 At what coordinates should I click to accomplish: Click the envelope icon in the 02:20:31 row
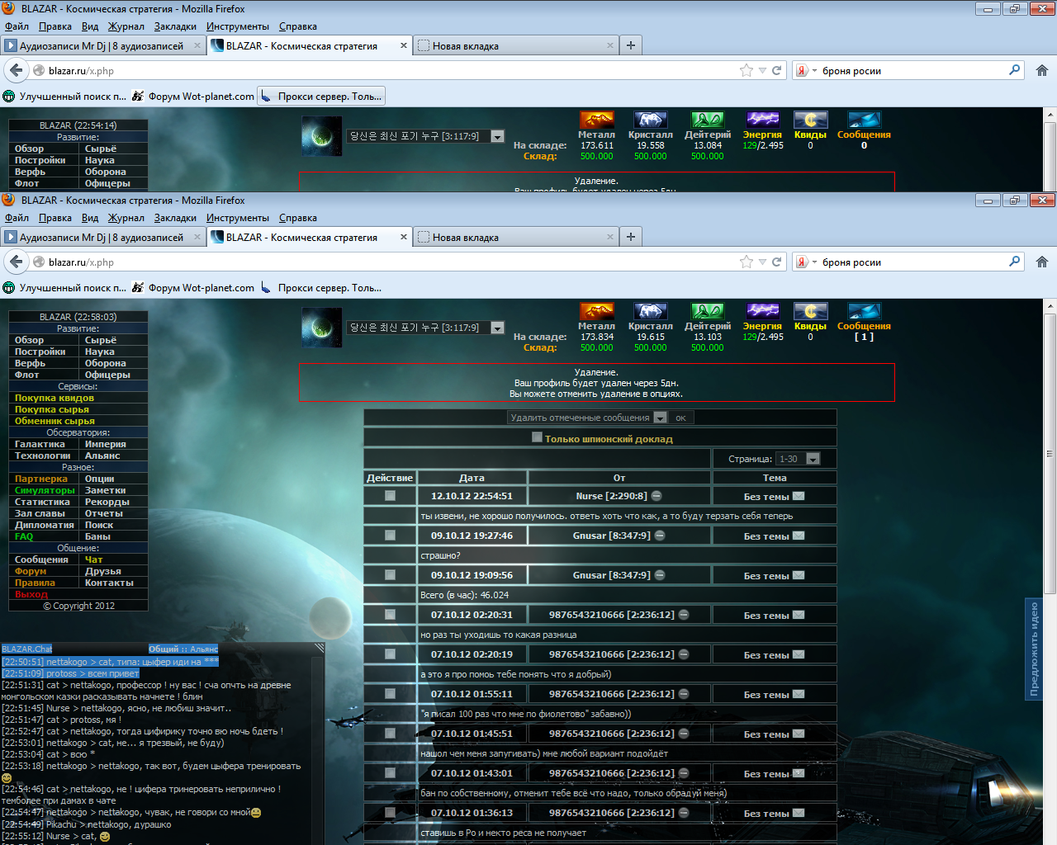click(x=799, y=615)
